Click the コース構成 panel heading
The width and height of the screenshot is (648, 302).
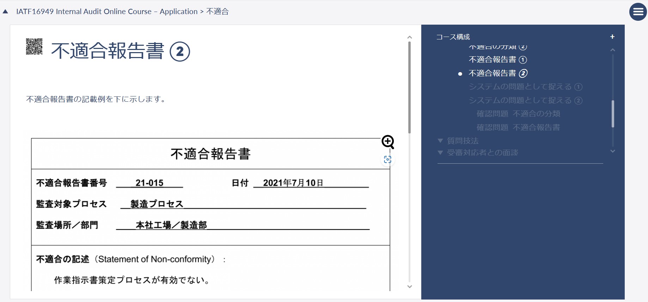(453, 37)
